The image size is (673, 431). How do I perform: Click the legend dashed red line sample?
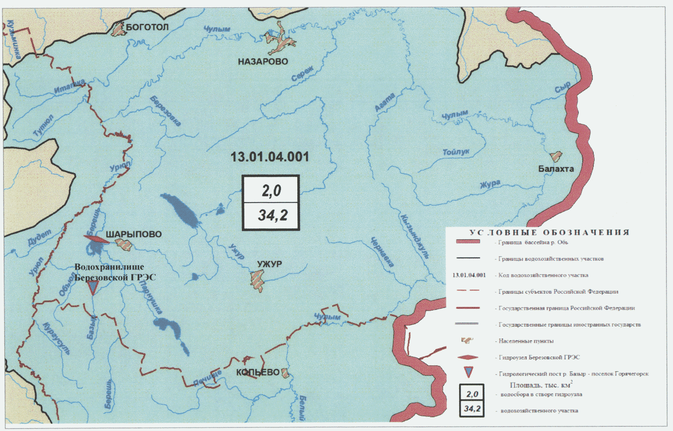pyautogui.click(x=468, y=290)
